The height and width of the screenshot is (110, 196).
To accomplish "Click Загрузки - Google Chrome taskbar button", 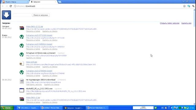I will tap(74, 108).
